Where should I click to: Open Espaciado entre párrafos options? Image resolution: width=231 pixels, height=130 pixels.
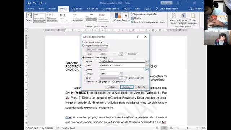tap(145, 14)
